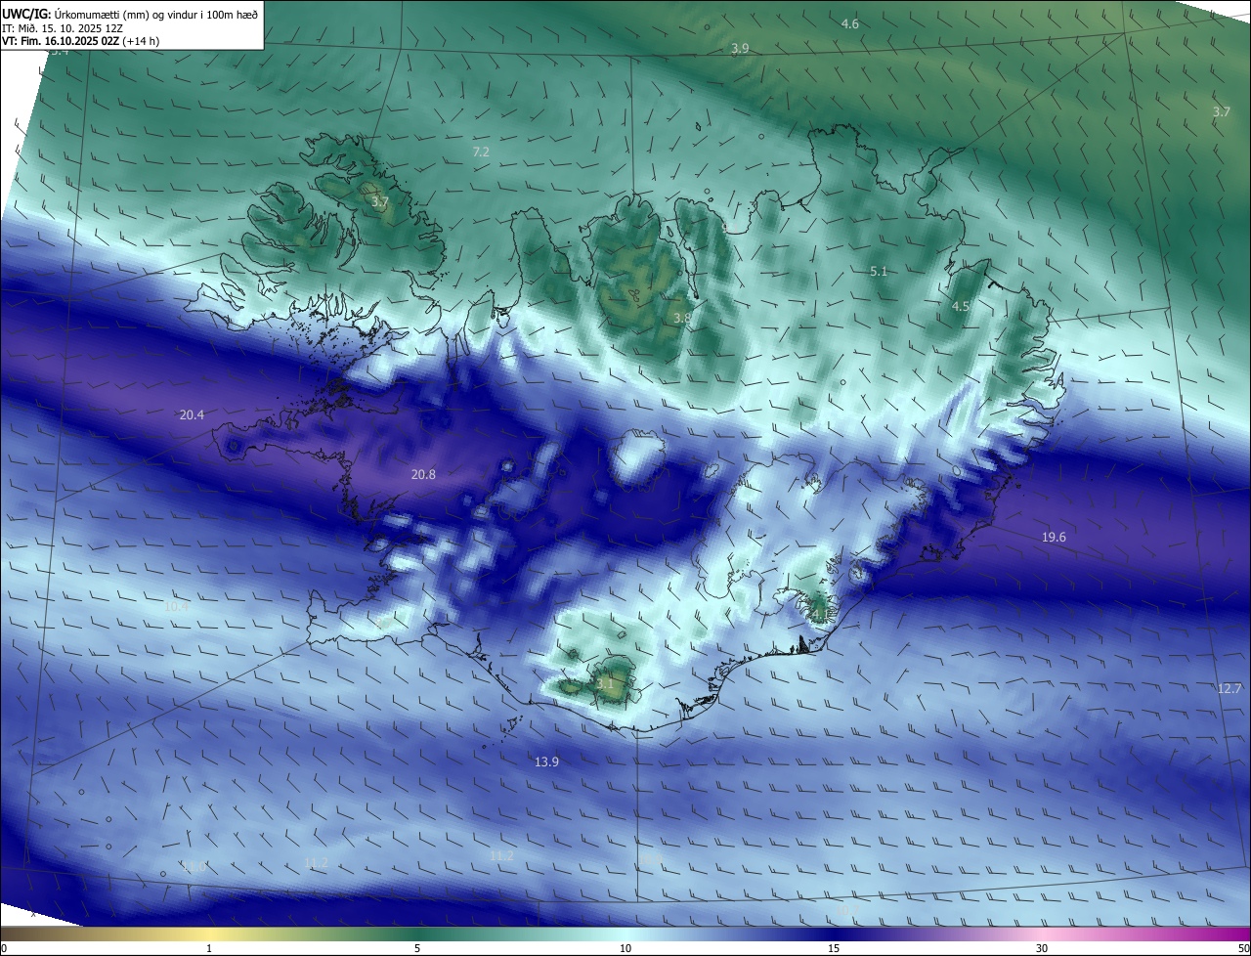Select the 30 tick on the color scale

(x=1042, y=948)
